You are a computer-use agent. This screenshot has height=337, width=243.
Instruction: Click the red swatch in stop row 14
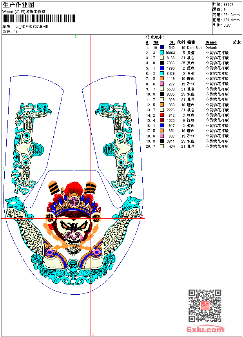tap(162, 115)
